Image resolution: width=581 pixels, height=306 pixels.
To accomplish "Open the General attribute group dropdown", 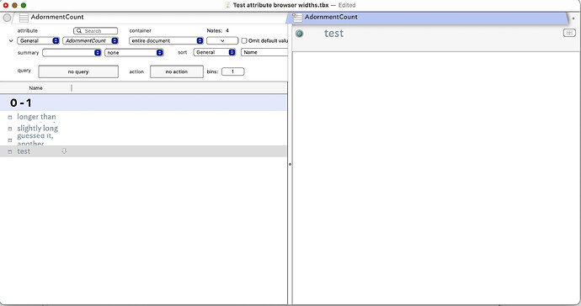I will coord(38,40).
